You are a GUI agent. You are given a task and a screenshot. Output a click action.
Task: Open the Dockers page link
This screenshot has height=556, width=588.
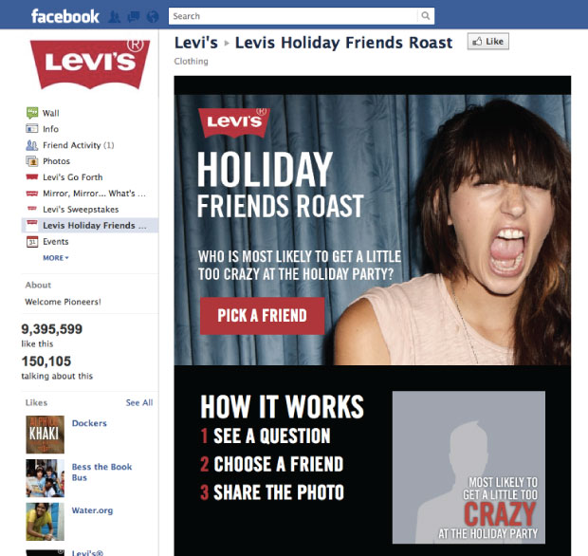[x=89, y=423]
